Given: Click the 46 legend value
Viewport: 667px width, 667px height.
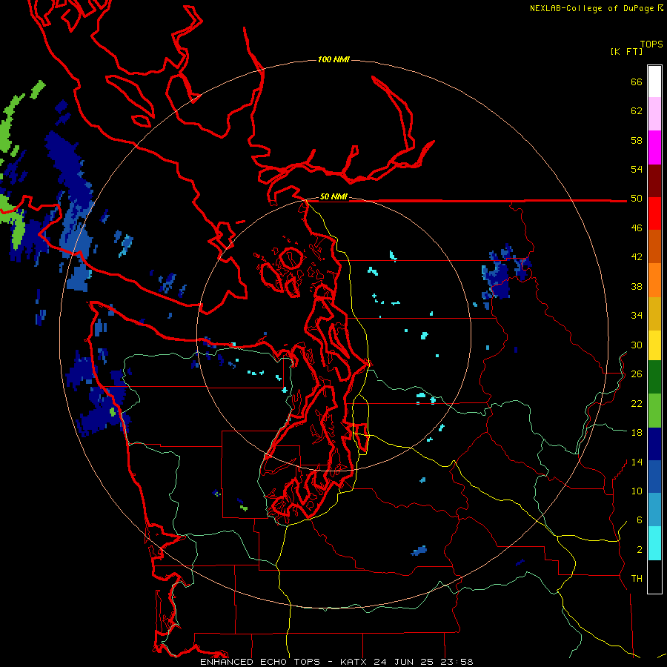Looking at the screenshot, I should tap(637, 228).
